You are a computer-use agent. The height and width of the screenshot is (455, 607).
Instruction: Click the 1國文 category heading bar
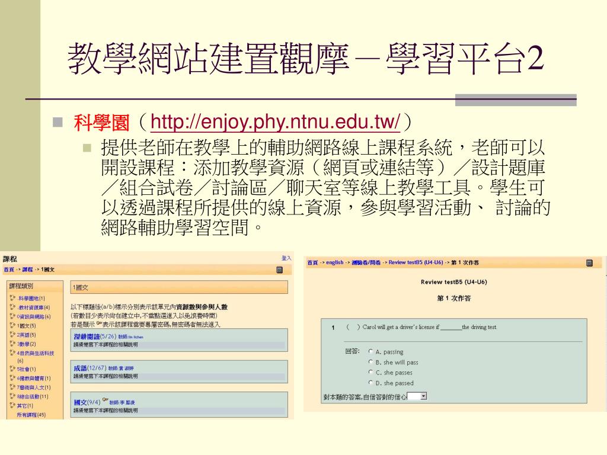(x=179, y=287)
